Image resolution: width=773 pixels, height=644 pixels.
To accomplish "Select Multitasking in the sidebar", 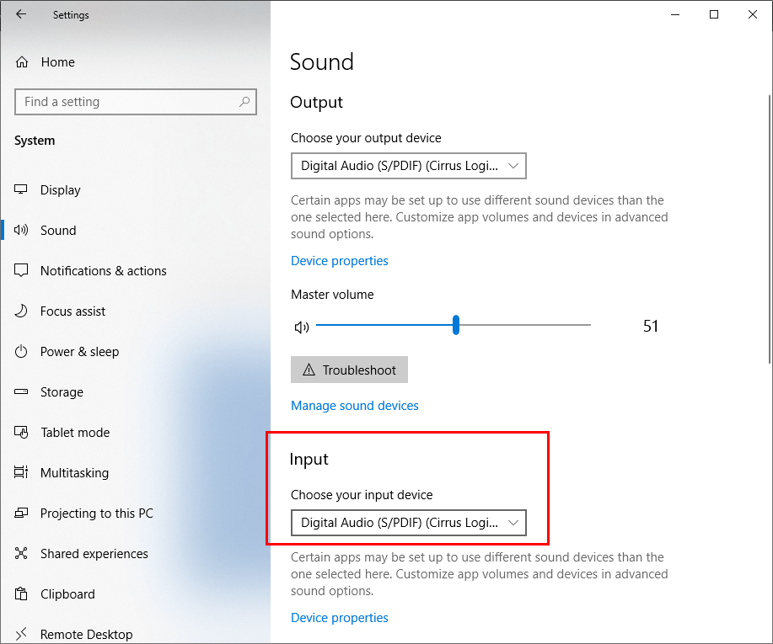I will pos(74,473).
